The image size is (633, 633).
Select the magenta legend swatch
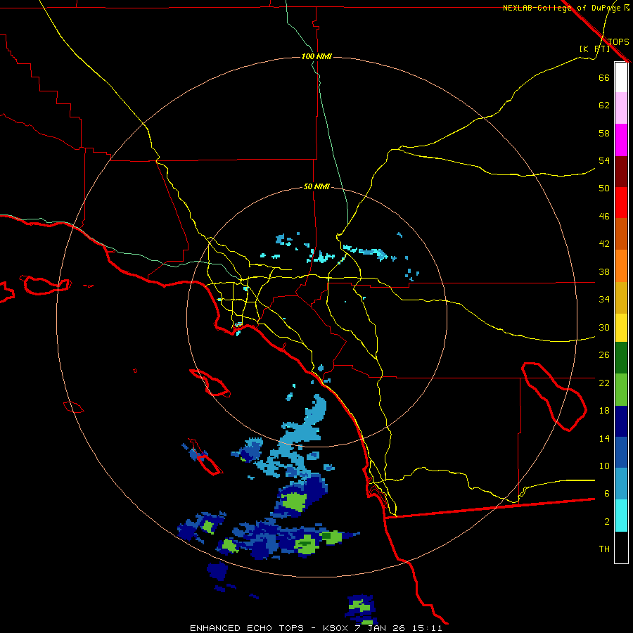pos(621,140)
